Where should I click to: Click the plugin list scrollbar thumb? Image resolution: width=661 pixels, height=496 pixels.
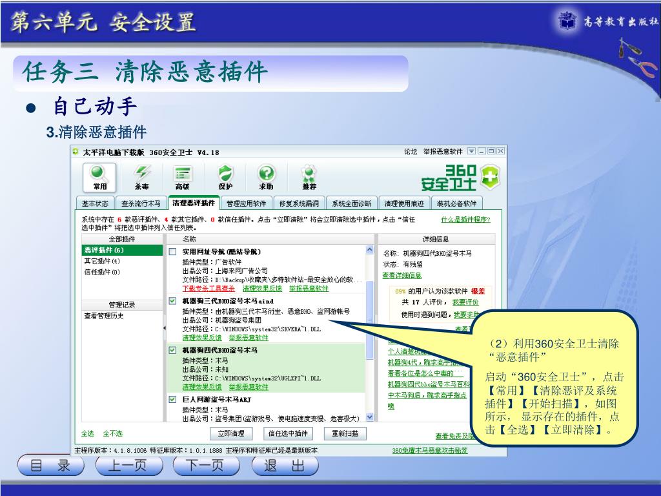(x=370, y=320)
